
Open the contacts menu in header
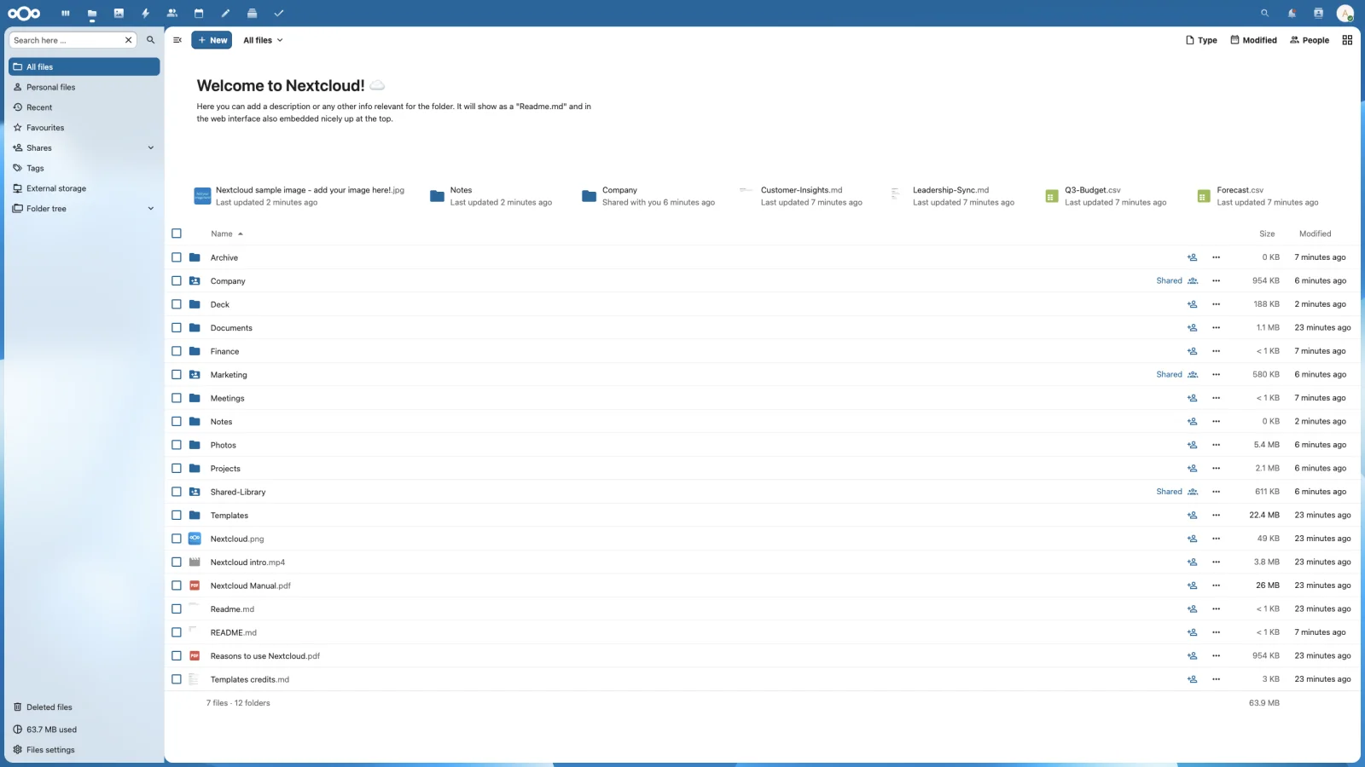1318,14
